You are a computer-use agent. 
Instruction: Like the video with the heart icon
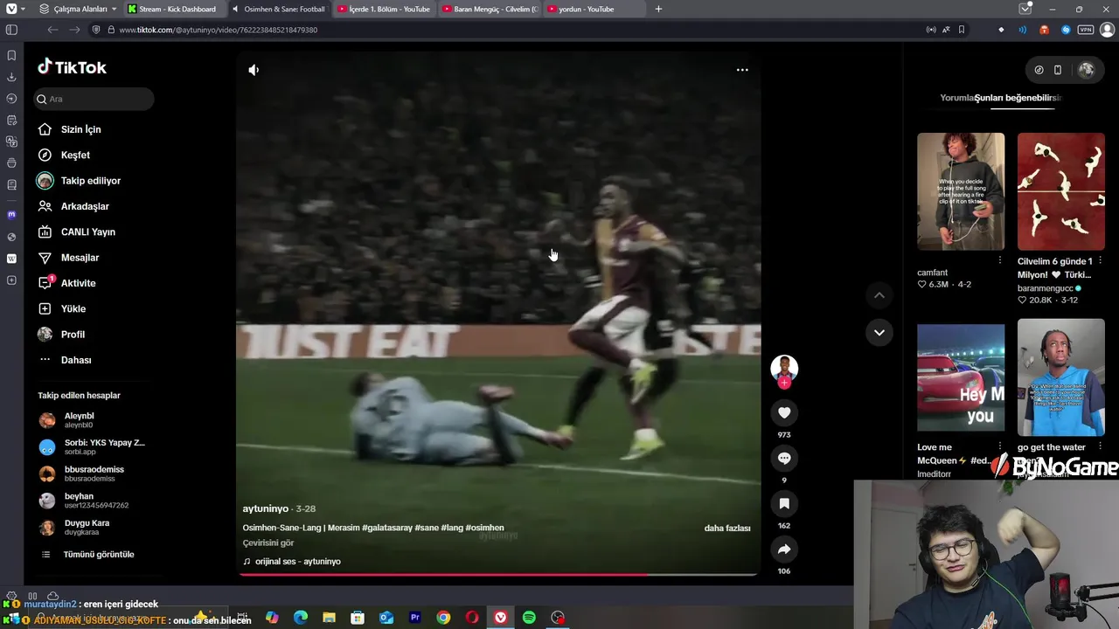(784, 413)
